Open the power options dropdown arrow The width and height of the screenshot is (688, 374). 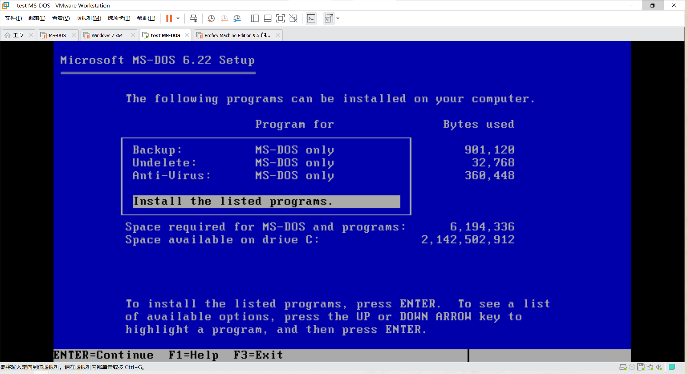(x=178, y=19)
